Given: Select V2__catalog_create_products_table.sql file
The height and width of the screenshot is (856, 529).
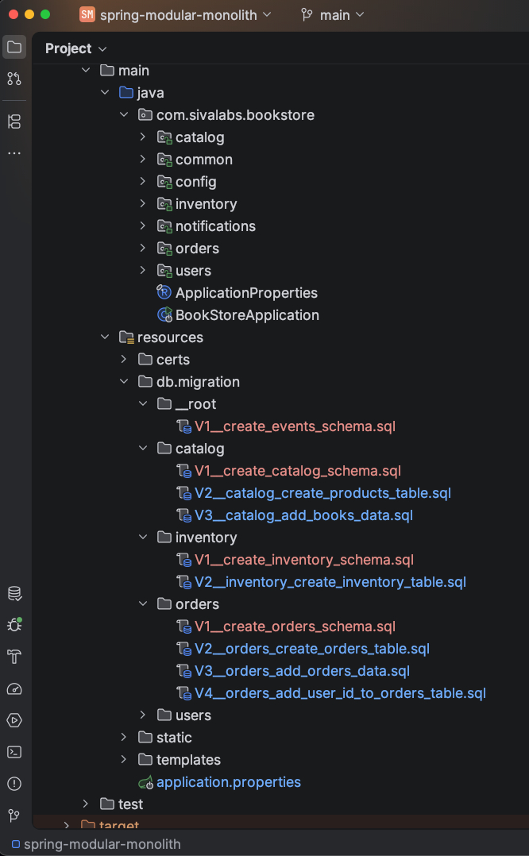Looking at the screenshot, I should [x=322, y=493].
